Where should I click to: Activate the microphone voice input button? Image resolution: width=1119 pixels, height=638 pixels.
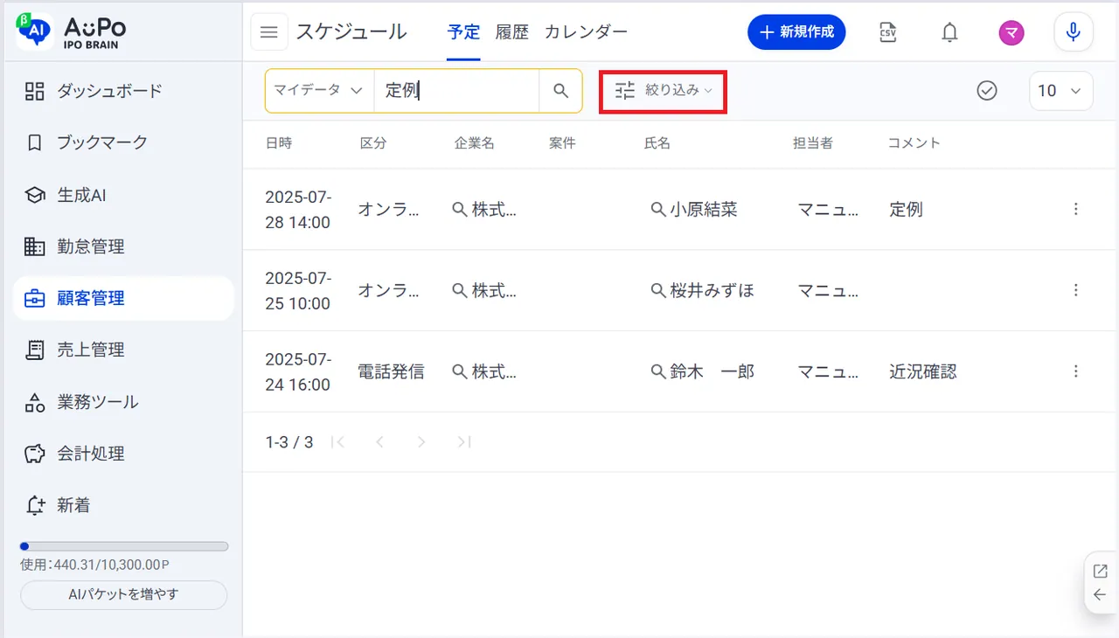pyautogui.click(x=1074, y=32)
